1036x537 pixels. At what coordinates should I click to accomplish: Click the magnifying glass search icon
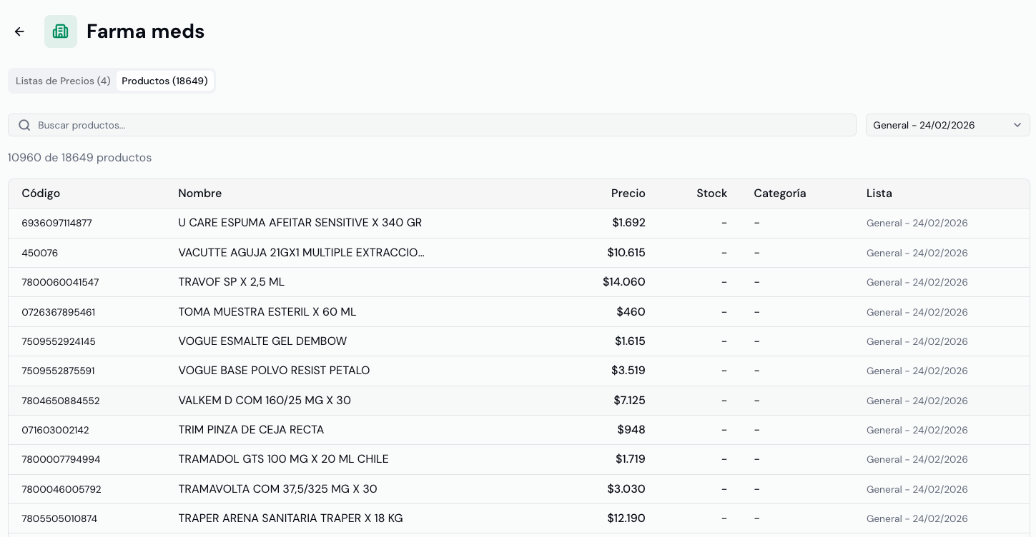[x=24, y=125]
